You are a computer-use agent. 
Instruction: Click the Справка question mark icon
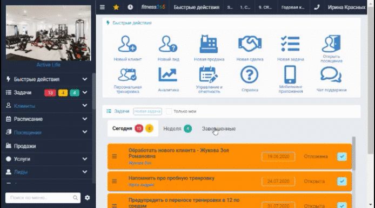pos(250,75)
